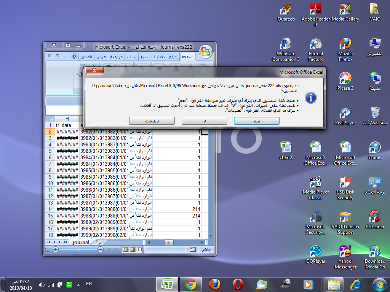Open the الشبكة (Network) desktop icon

(x=375, y=81)
